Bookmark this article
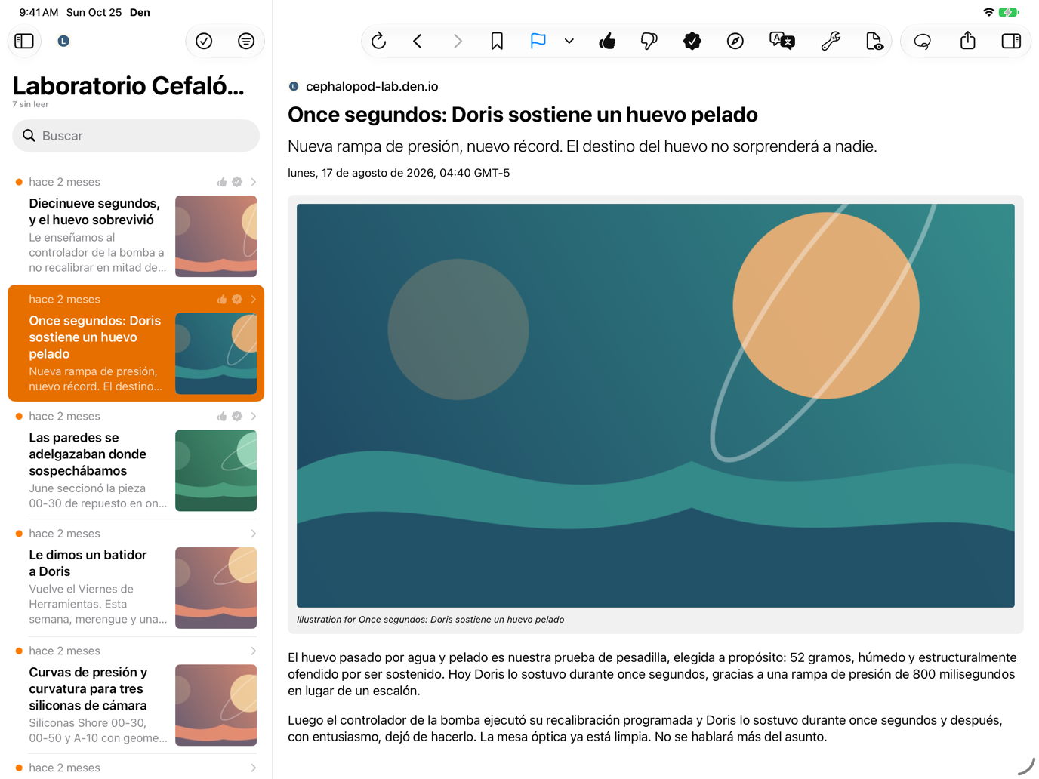This screenshot has width=1039, height=779. (x=497, y=41)
